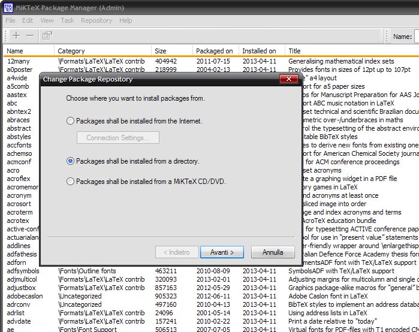Click the Annulla cancel button
Viewport: 419px width, 332px height.
[273, 252]
